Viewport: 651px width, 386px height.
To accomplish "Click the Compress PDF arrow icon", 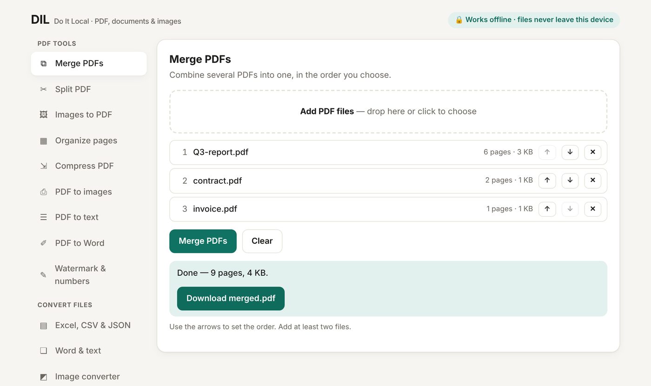I will (44, 166).
